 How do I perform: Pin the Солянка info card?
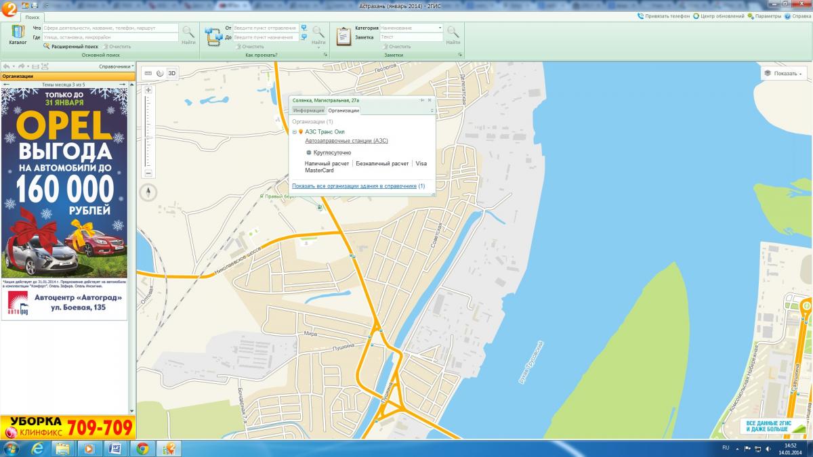[x=421, y=100]
